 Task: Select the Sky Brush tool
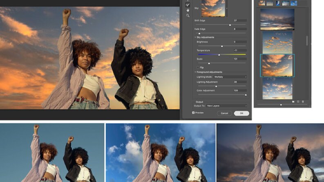(x=188, y=5)
